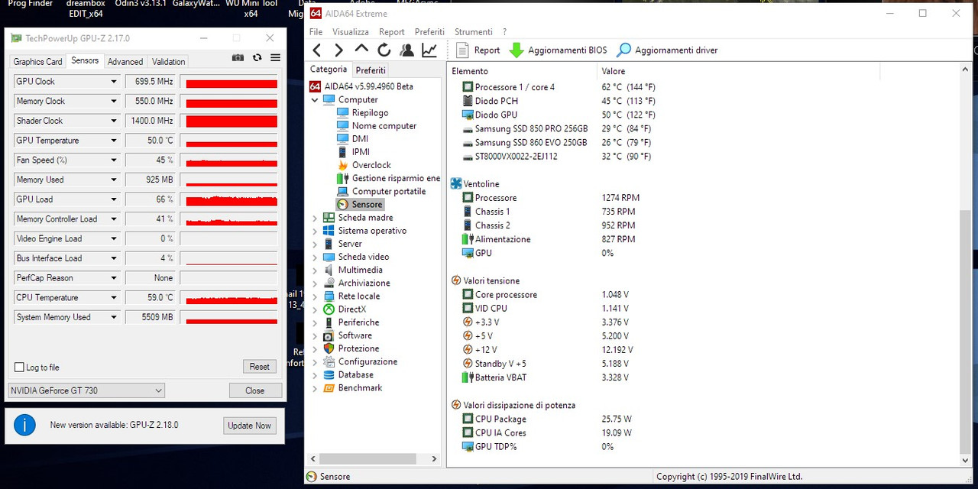The image size is (978, 489).
Task: Click Aggiornamenti BIOS green arrow button
Action: tap(558, 50)
